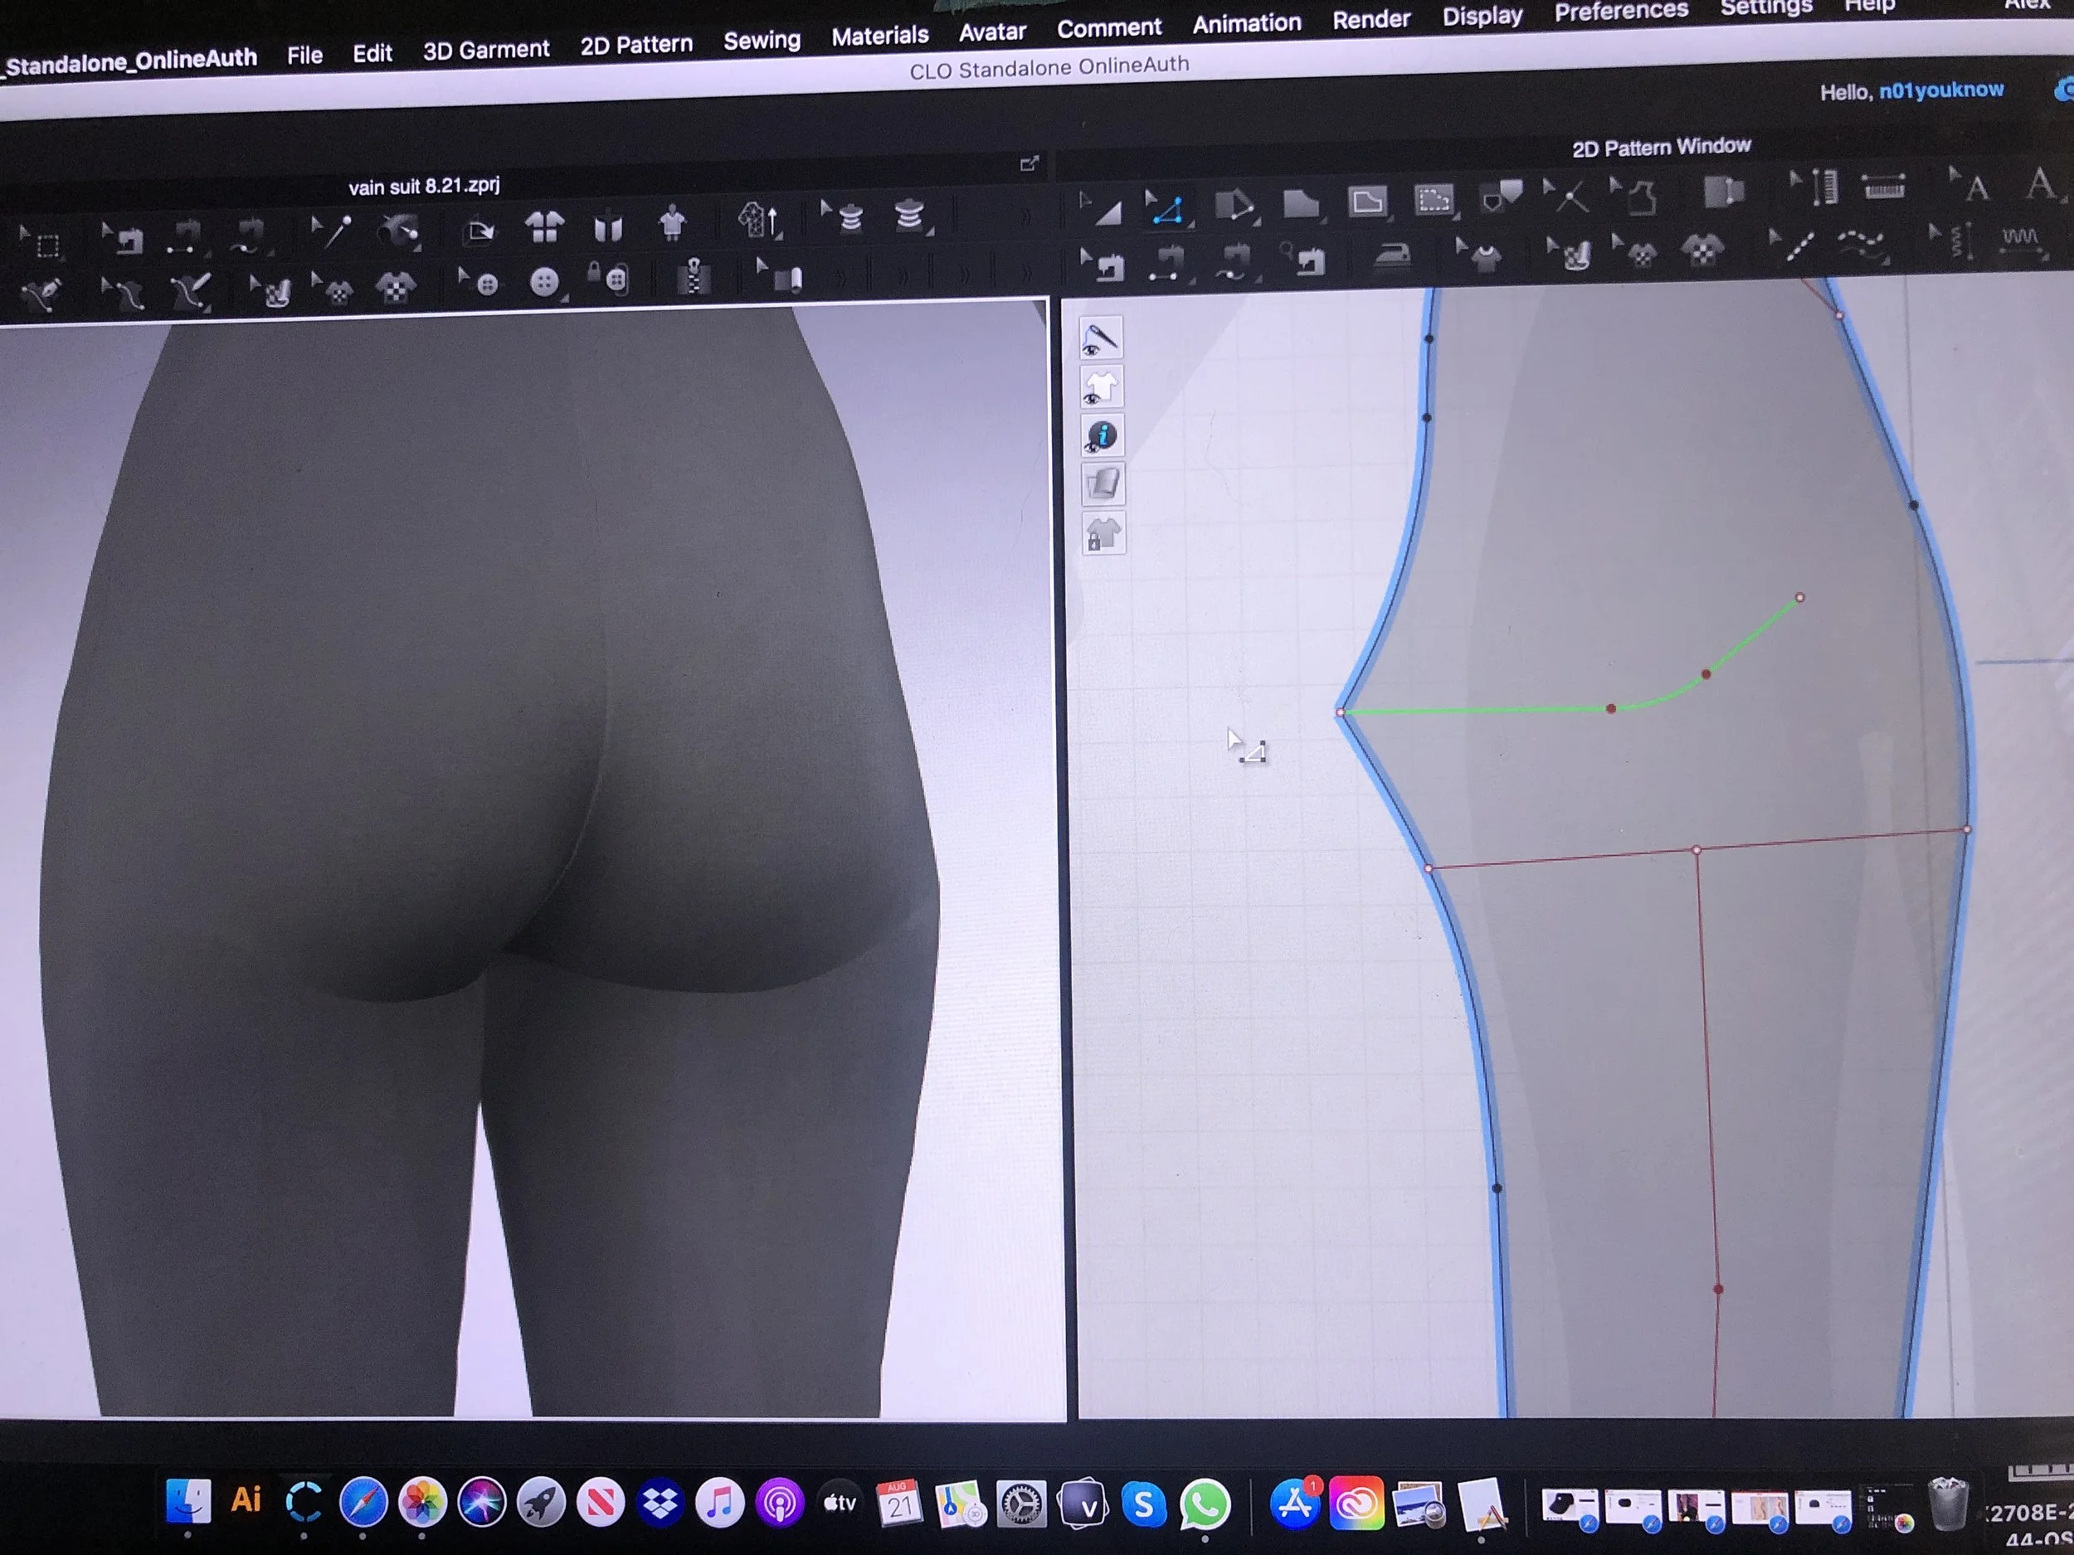Select the highlighted blue Edit Pattern tool
The image size is (2074, 1555).
pyautogui.click(x=1167, y=208)
